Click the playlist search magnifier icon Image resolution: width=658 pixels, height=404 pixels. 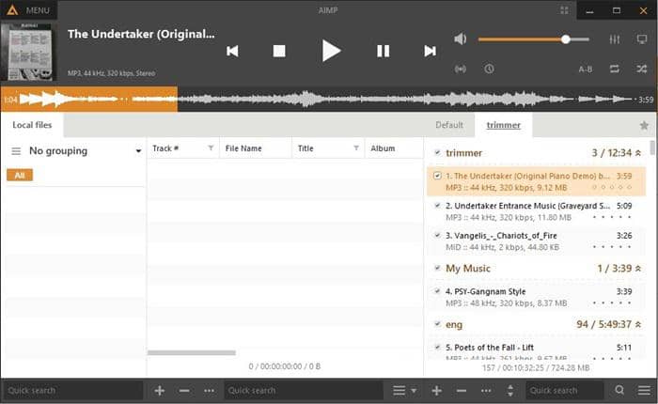pyautogui.click(x=619, y=391)
